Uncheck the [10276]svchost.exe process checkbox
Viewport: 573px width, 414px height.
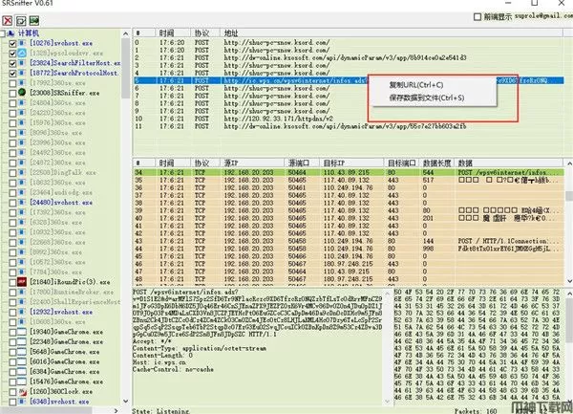click(x=12, y=42)
